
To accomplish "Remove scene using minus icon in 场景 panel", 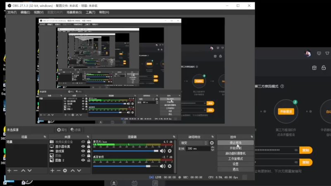I will (15, 170).
